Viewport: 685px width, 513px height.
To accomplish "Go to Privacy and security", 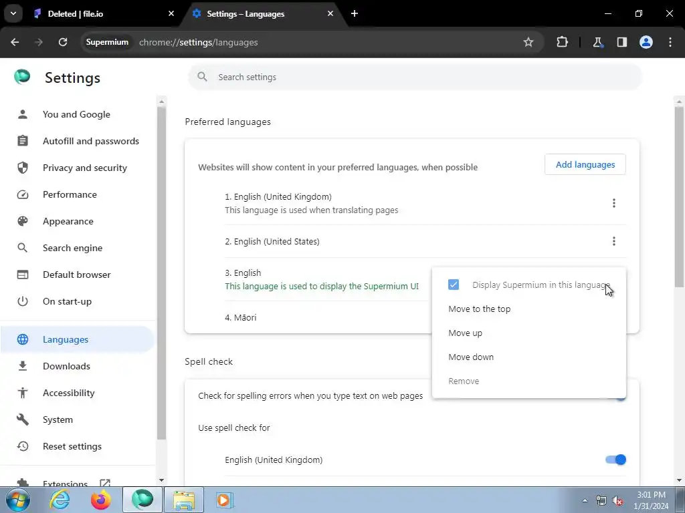I will (76, 168).
